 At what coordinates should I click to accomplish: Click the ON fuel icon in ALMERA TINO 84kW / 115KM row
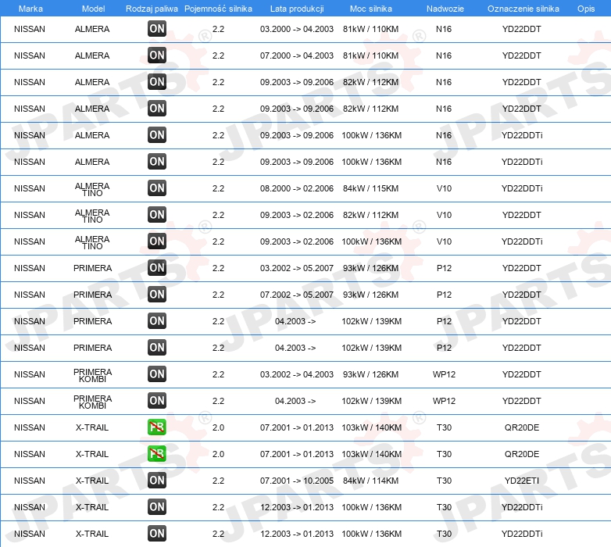point(156,188)
